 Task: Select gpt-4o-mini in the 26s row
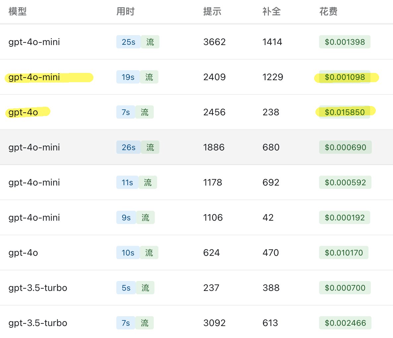pyautogui.click(x=34, y=147)
